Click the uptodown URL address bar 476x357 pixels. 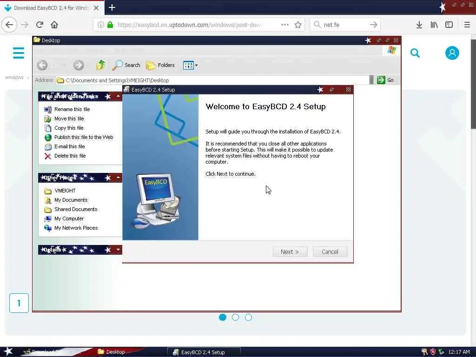pos(190,25)
